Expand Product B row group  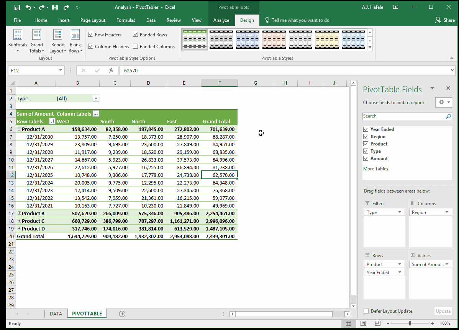(19, 213)
